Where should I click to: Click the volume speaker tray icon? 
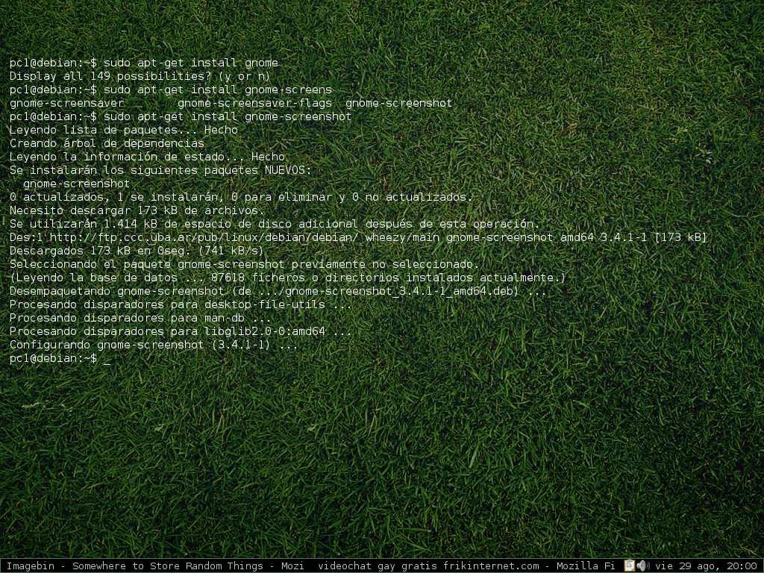click(643, 566)
